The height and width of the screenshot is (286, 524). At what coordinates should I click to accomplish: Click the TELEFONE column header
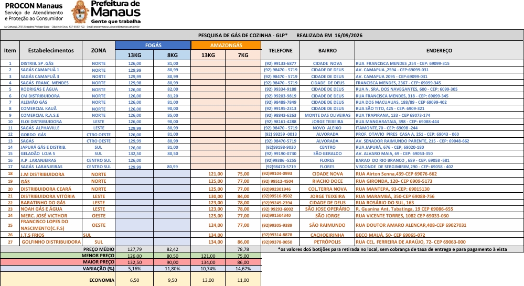[x=281, y=50]
